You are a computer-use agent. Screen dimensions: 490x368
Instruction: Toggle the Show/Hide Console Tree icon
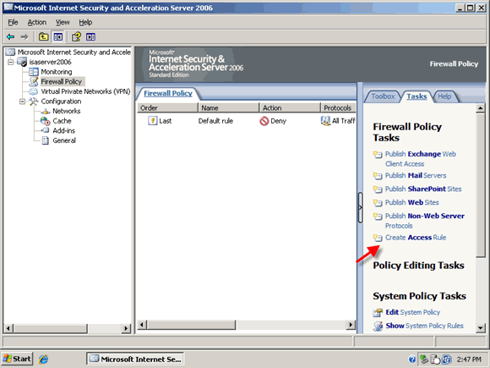(x=58, y=37)
